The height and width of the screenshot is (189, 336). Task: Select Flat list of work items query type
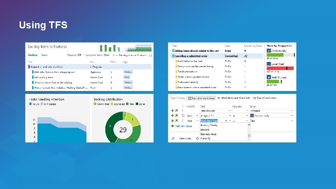click(201, 98)
